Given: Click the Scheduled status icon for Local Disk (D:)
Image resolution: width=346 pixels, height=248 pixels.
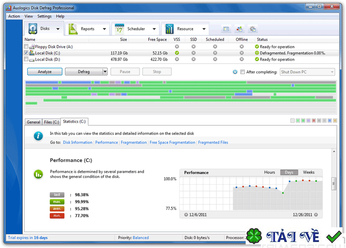Looking at the screenshot, I should pyautogui.click(x=215, y=59).
